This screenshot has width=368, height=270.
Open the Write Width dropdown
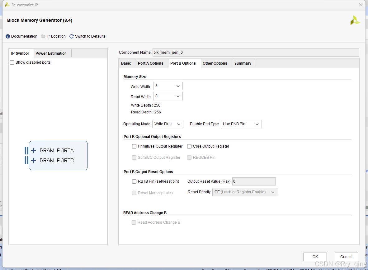click(168, 86)
